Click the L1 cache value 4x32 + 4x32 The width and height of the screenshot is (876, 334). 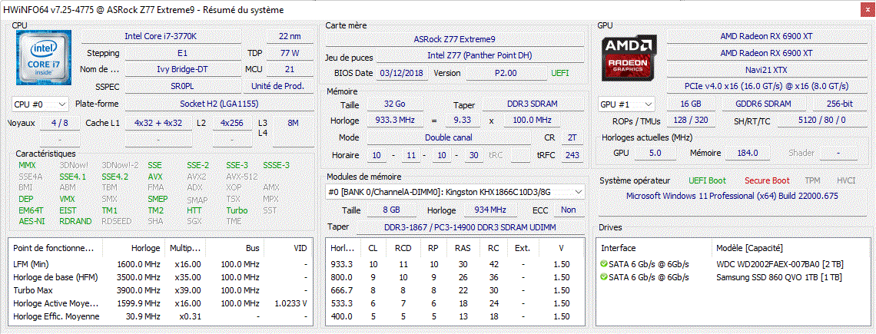[x=158, y=123]
